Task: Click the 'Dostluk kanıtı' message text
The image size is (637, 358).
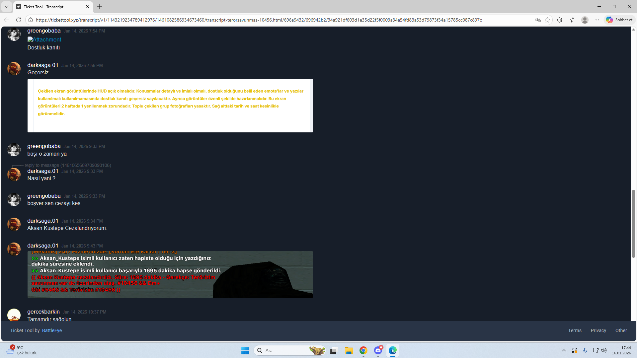Action: [x=43, y=48]
